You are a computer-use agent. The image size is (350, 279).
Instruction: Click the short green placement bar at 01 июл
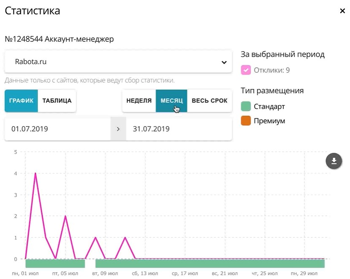tap(55, 264)
